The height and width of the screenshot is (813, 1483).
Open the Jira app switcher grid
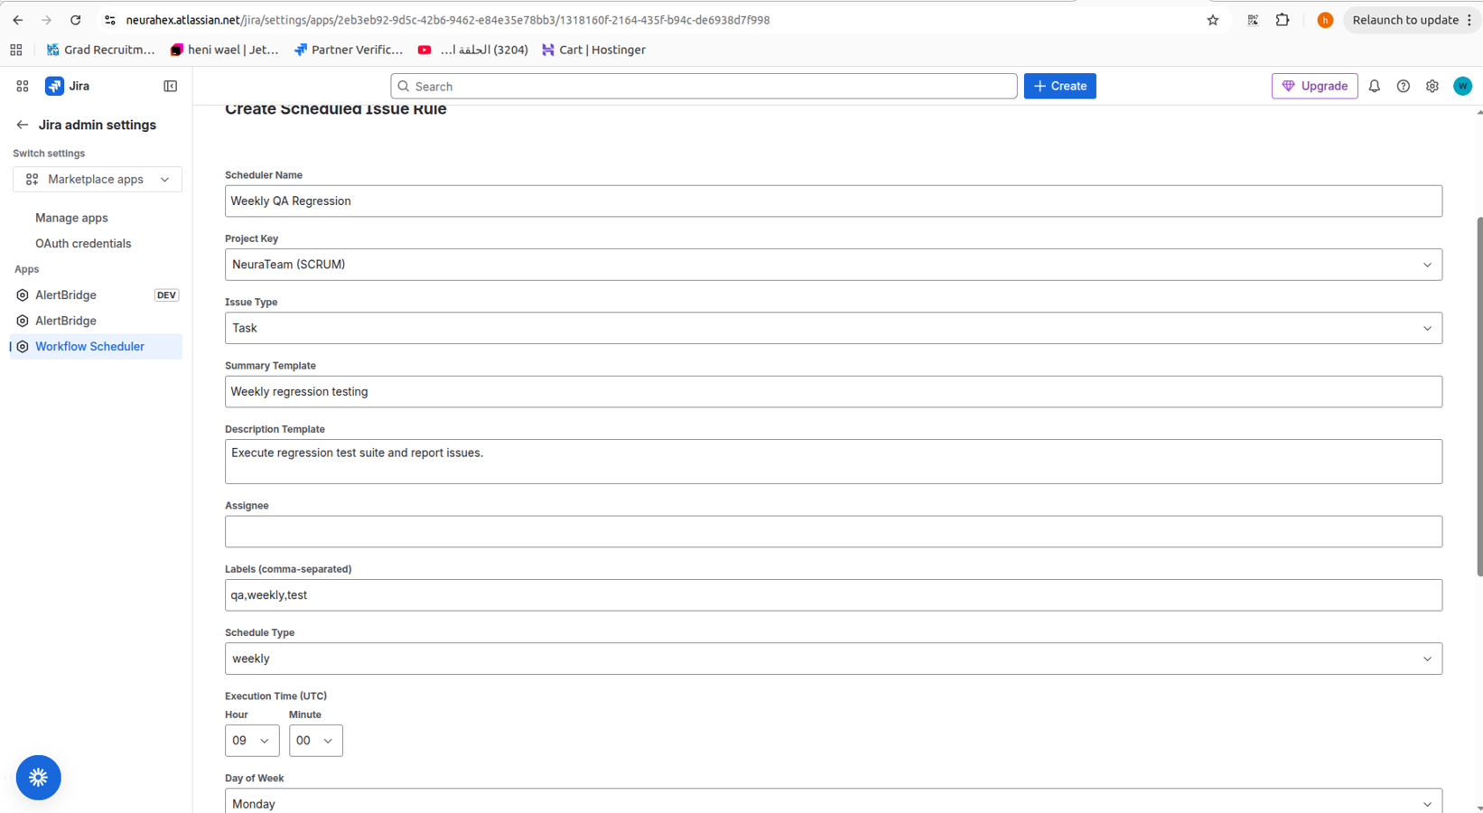pos(23,86)
